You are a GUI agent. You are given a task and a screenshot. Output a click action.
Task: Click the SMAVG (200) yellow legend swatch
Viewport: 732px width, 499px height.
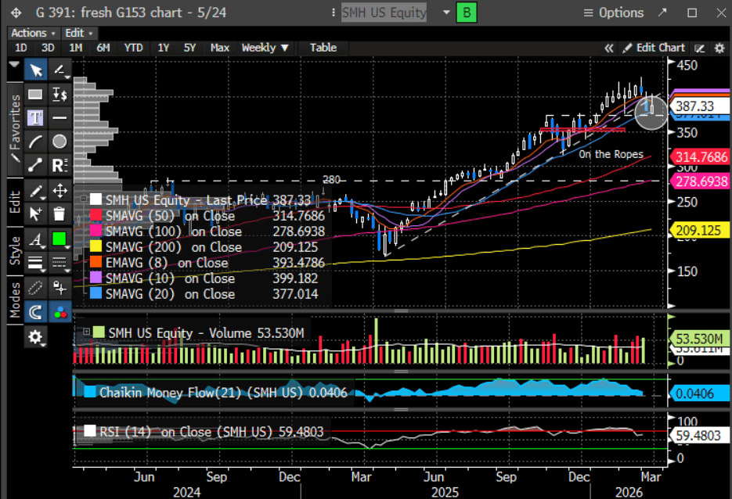pos(96,246)
